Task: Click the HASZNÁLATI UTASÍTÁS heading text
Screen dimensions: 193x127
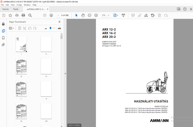Action: (x=151, y=101)
